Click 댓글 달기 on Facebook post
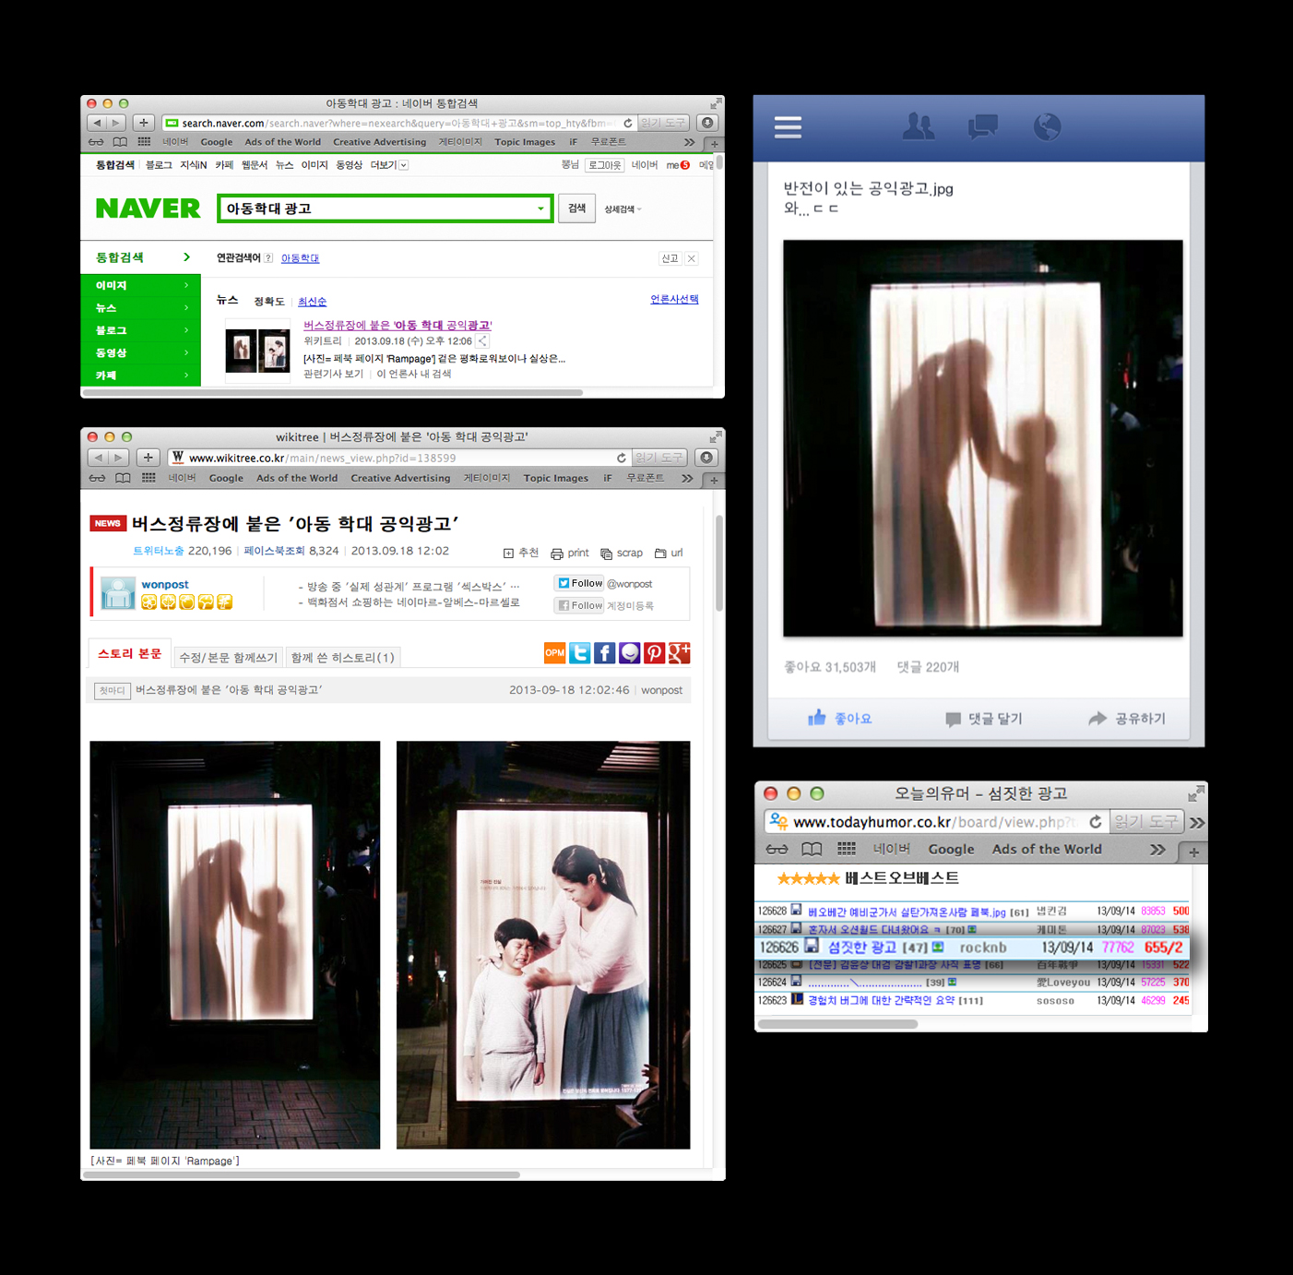1293x1275 pixels. 983,718
